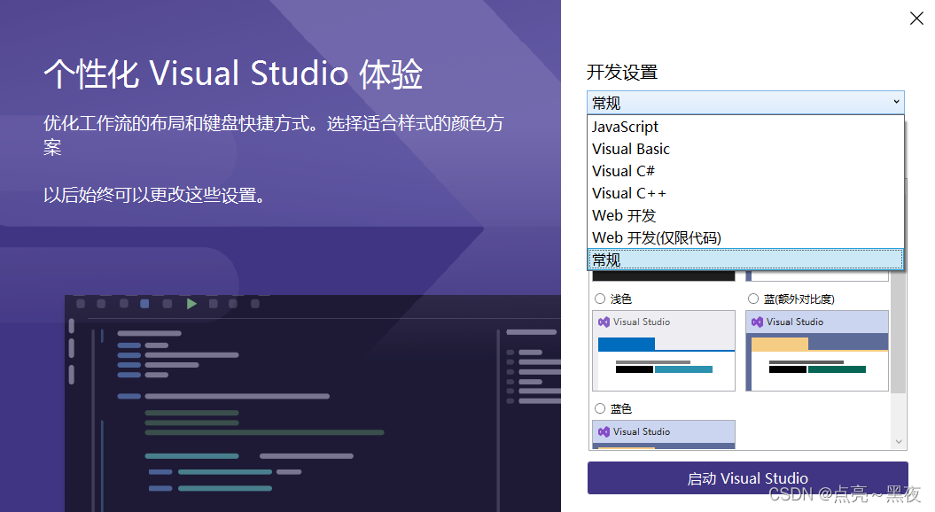Click the Visual Studio logo in 蓝色 preview
Viewport: 935px width, 512px height.
[x=604, y=431]
